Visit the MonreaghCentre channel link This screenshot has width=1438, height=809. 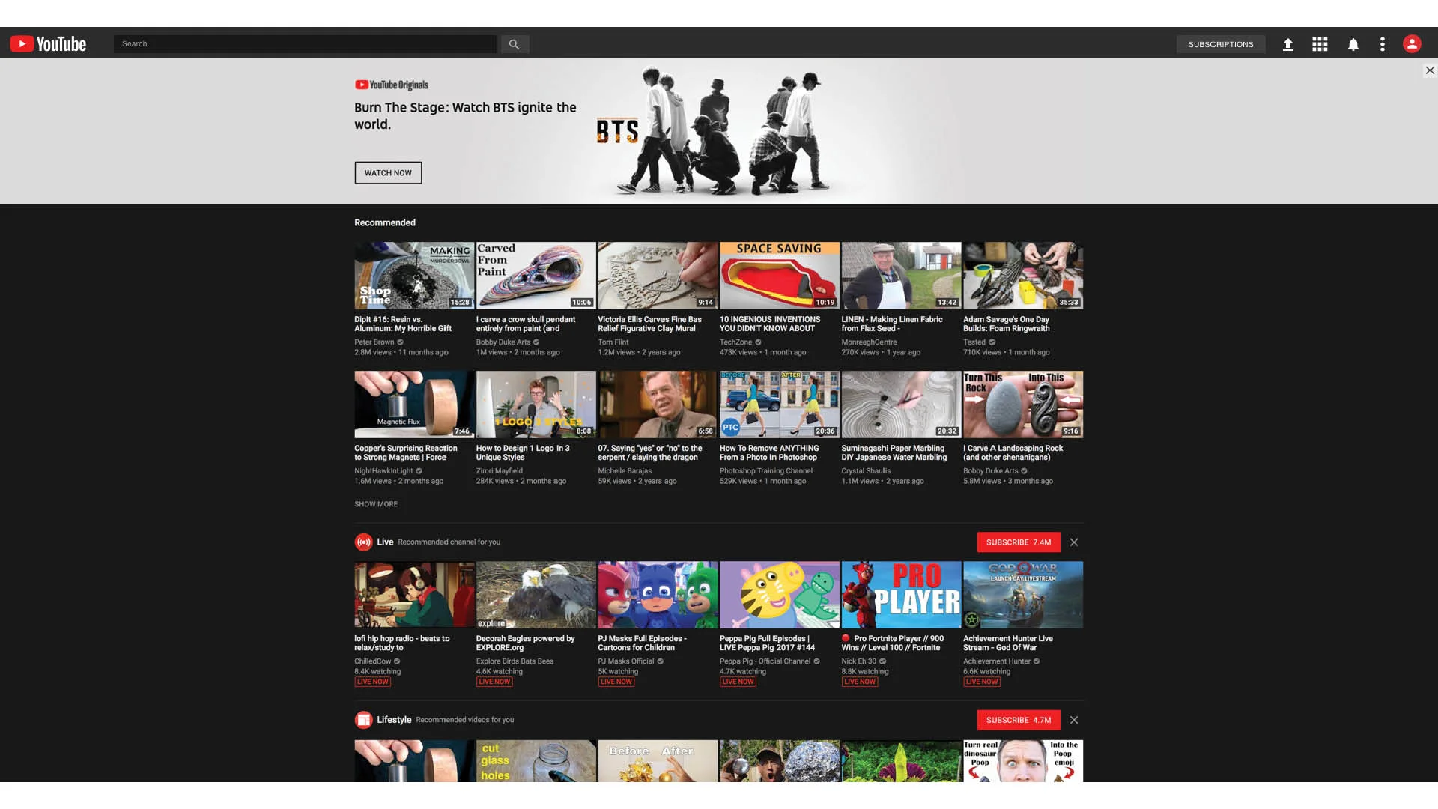(869, 342)
